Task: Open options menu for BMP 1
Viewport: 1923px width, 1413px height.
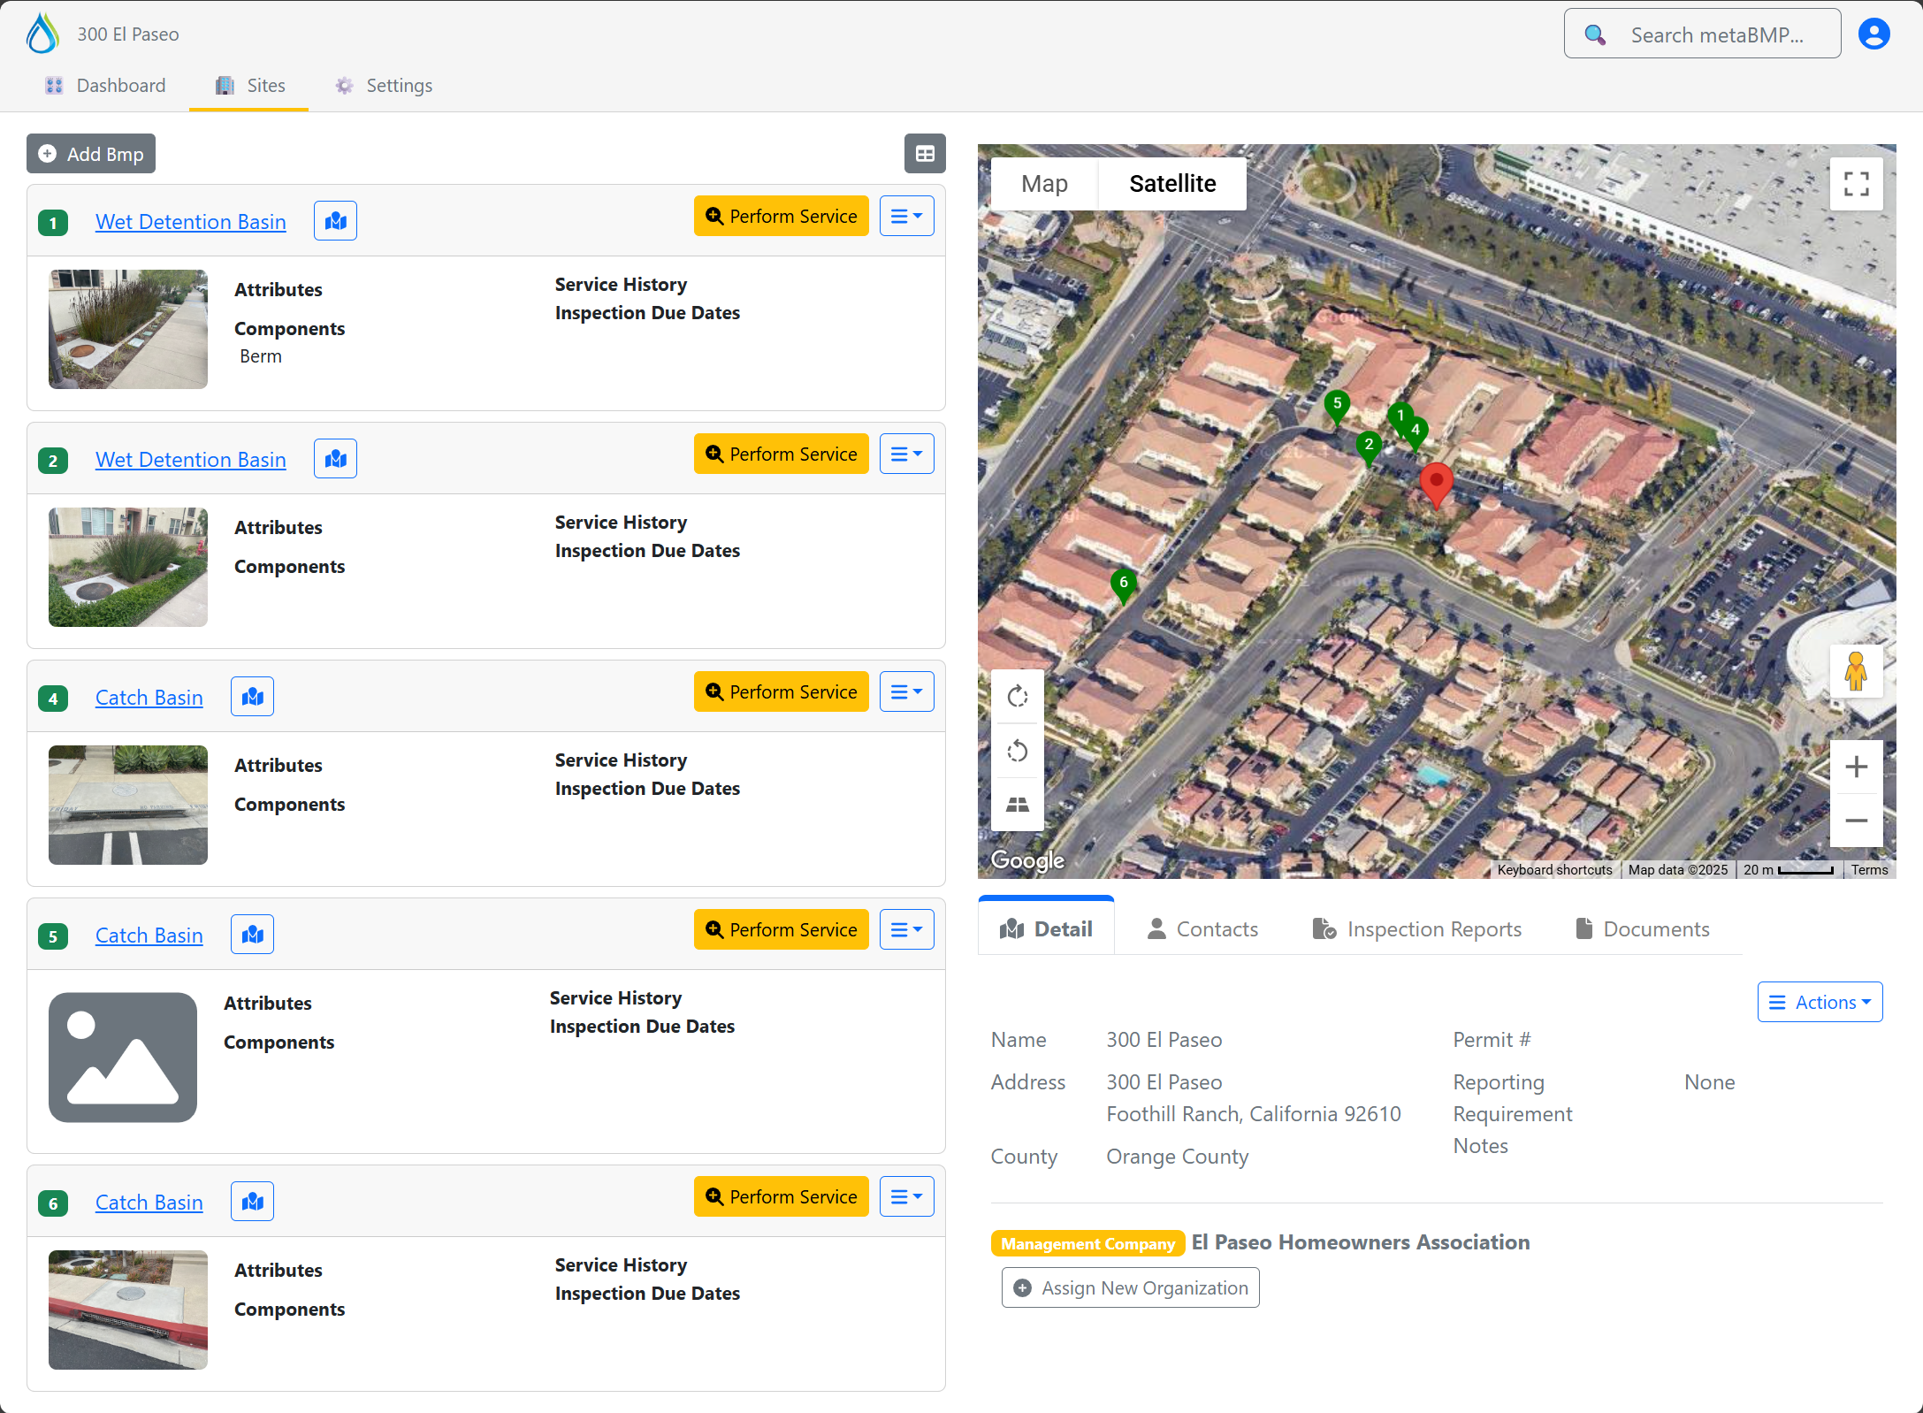Action: coord(906,216)
